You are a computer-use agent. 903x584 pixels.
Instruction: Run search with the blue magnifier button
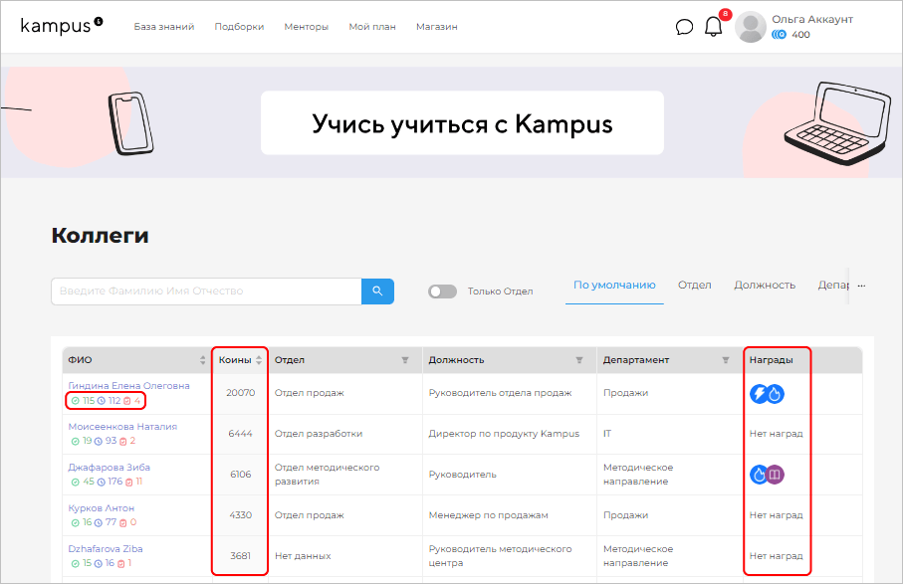click(x=378, y=291)
